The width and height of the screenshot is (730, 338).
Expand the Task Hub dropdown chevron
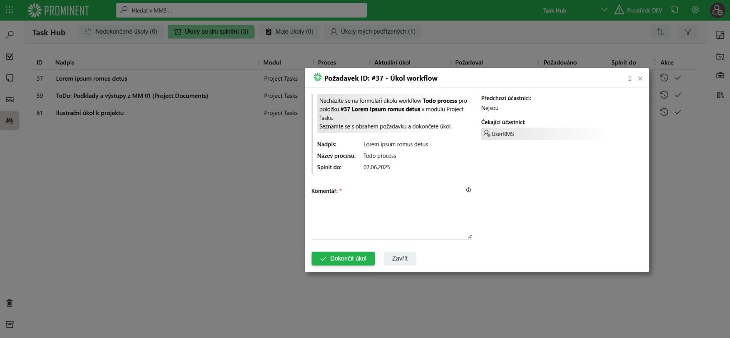point(604,10)
